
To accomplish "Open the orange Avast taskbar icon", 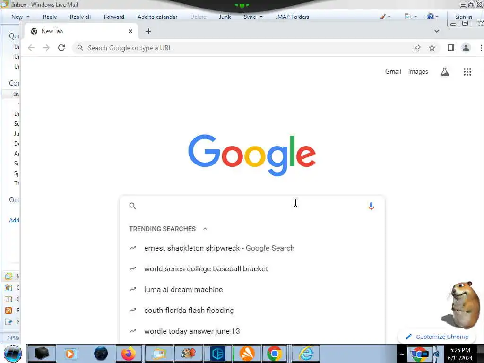I will [x=247, y=354].
